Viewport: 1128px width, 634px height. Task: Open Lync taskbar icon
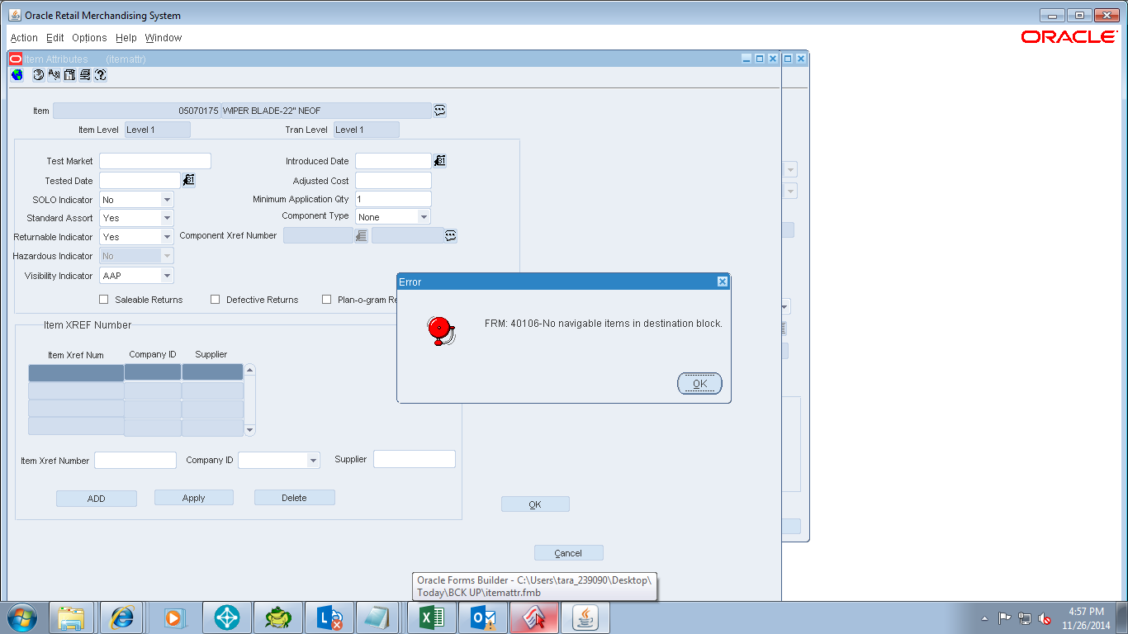tap(329, 617)
